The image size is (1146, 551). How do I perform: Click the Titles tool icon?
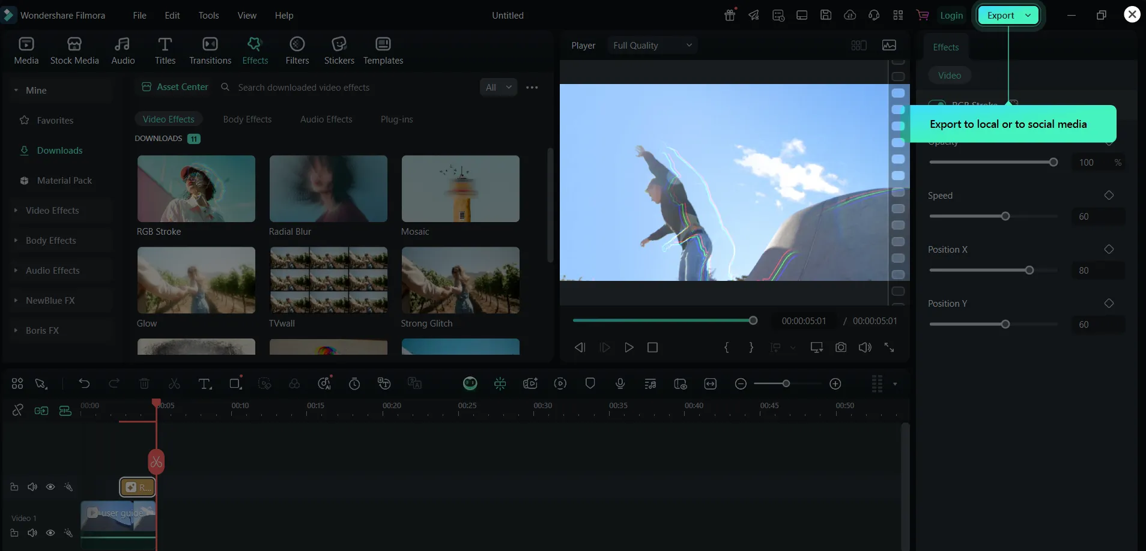pyautogui.click(x=165, y=50)
